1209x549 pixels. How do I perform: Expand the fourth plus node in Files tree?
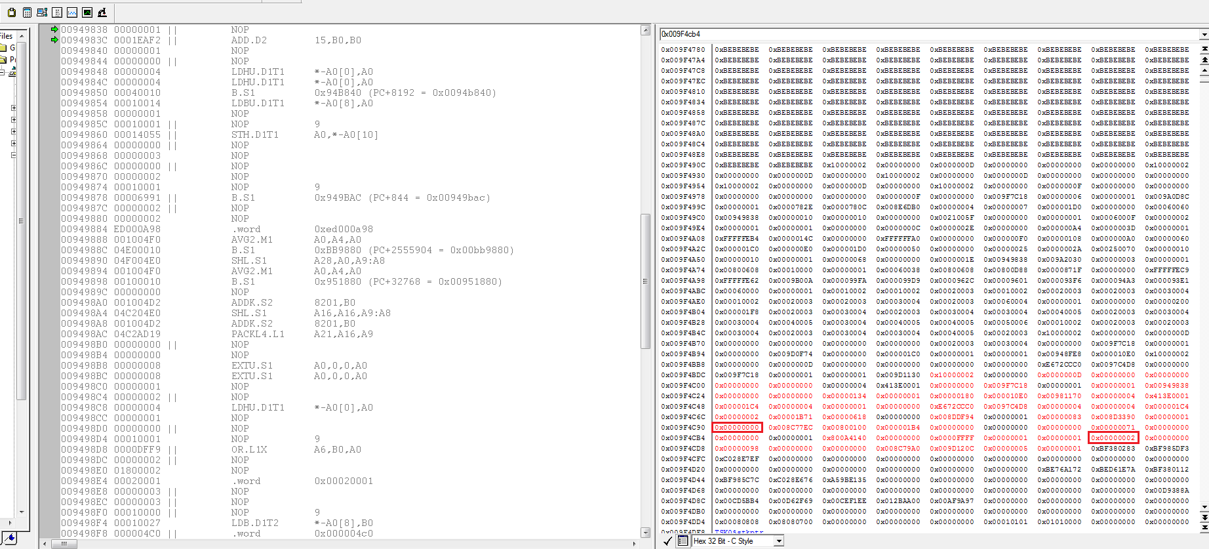(14, 144)
